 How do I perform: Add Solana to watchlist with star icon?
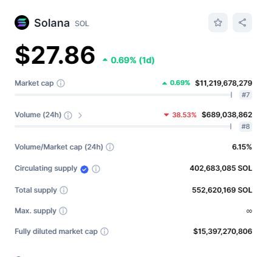pyautogui.click(x=218, y=22)
